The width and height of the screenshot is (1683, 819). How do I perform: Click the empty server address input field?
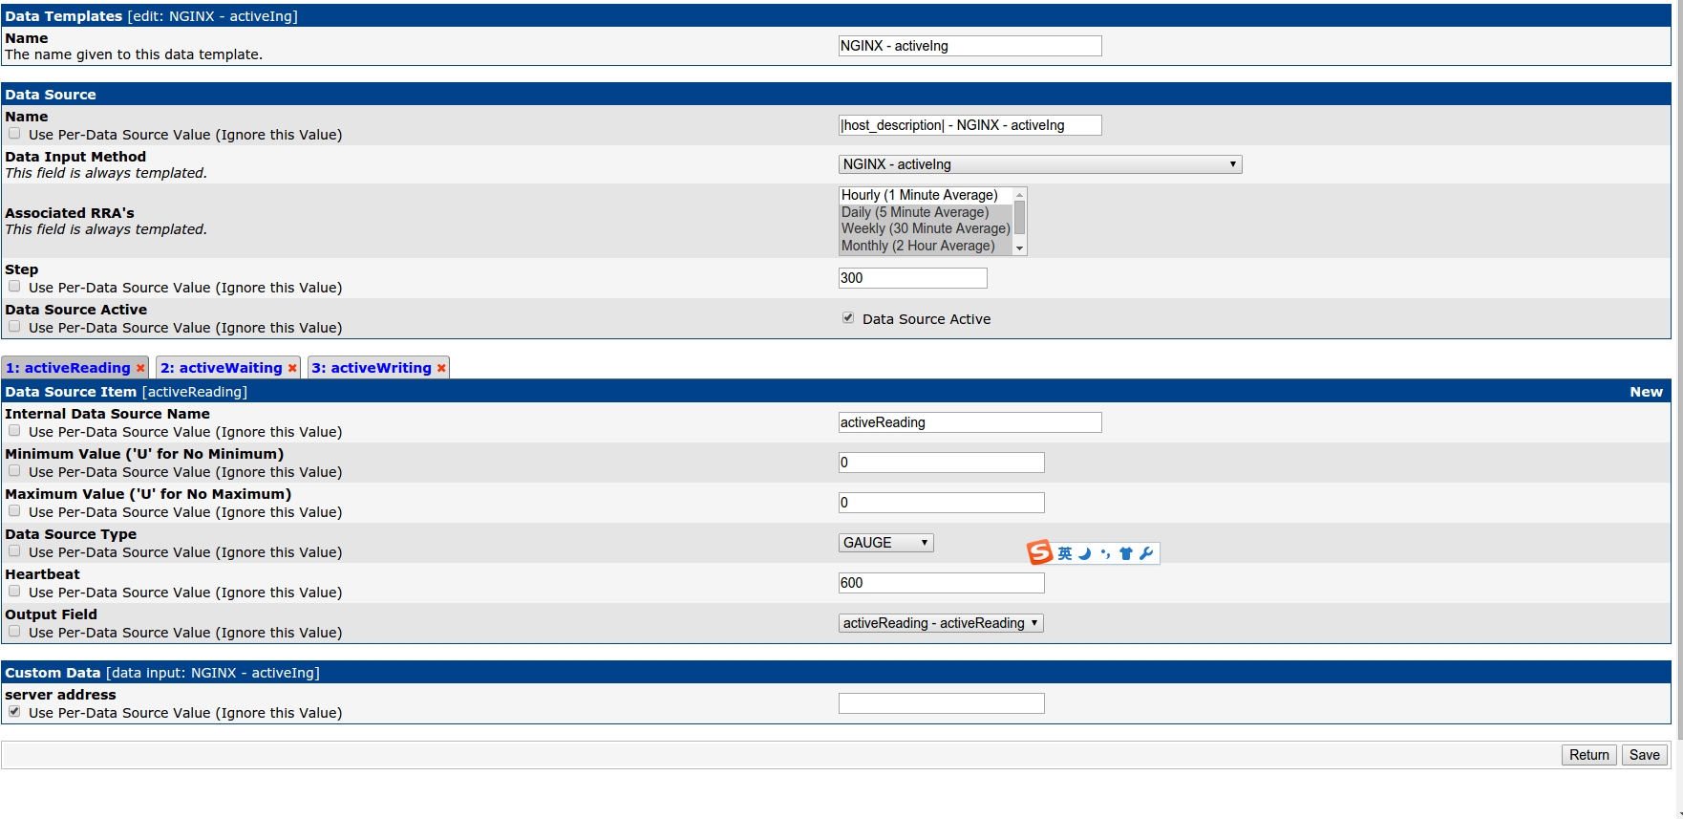(942, 703)
